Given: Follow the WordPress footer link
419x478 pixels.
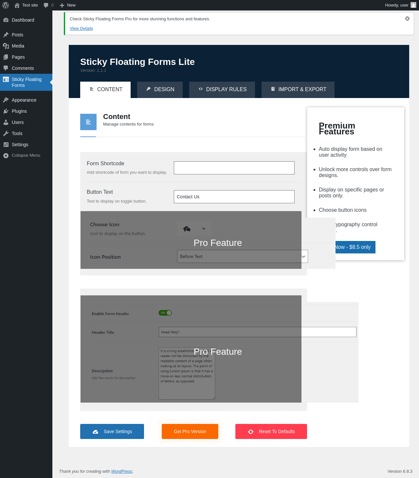Looking at the screenshot, I should (x=122, y=471).
